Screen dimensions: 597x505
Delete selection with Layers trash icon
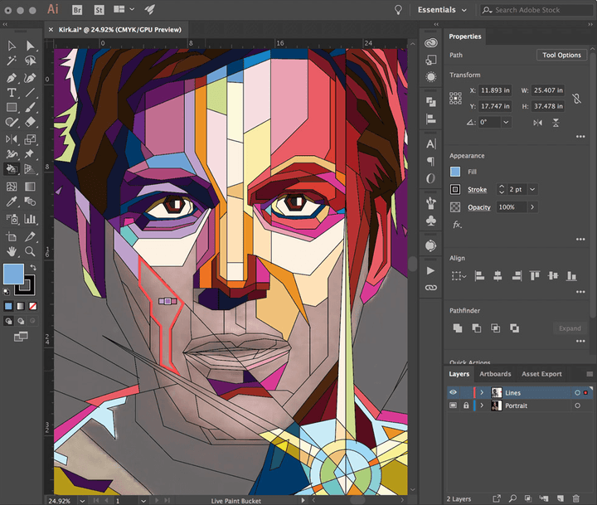(x=576, y=498)
